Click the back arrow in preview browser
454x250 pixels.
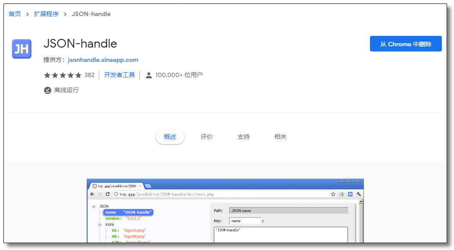[92, 194]
